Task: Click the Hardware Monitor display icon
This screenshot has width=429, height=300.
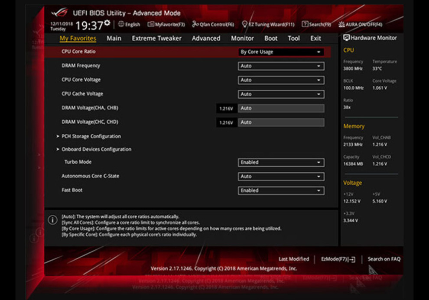Action: [x=346, y=38]
